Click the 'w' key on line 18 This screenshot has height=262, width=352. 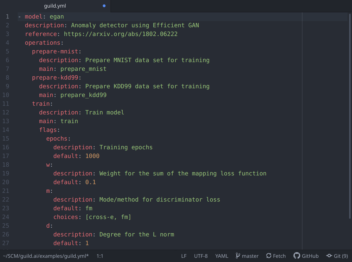click(48, 165)
